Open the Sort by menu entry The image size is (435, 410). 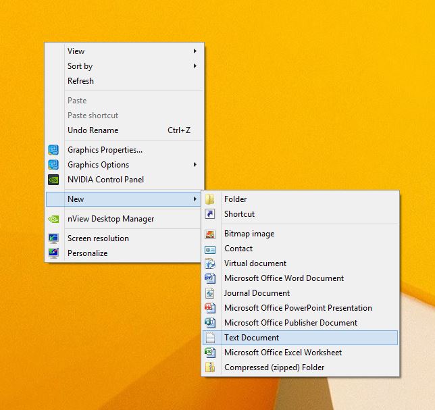(124, 66)
